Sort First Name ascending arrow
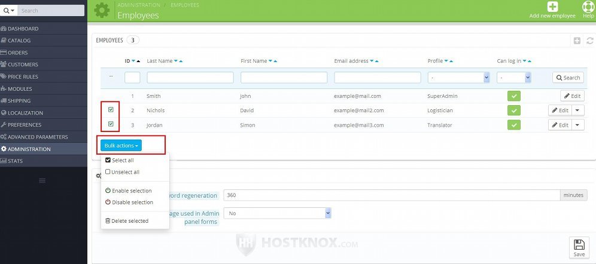 (x=275, y=61)
